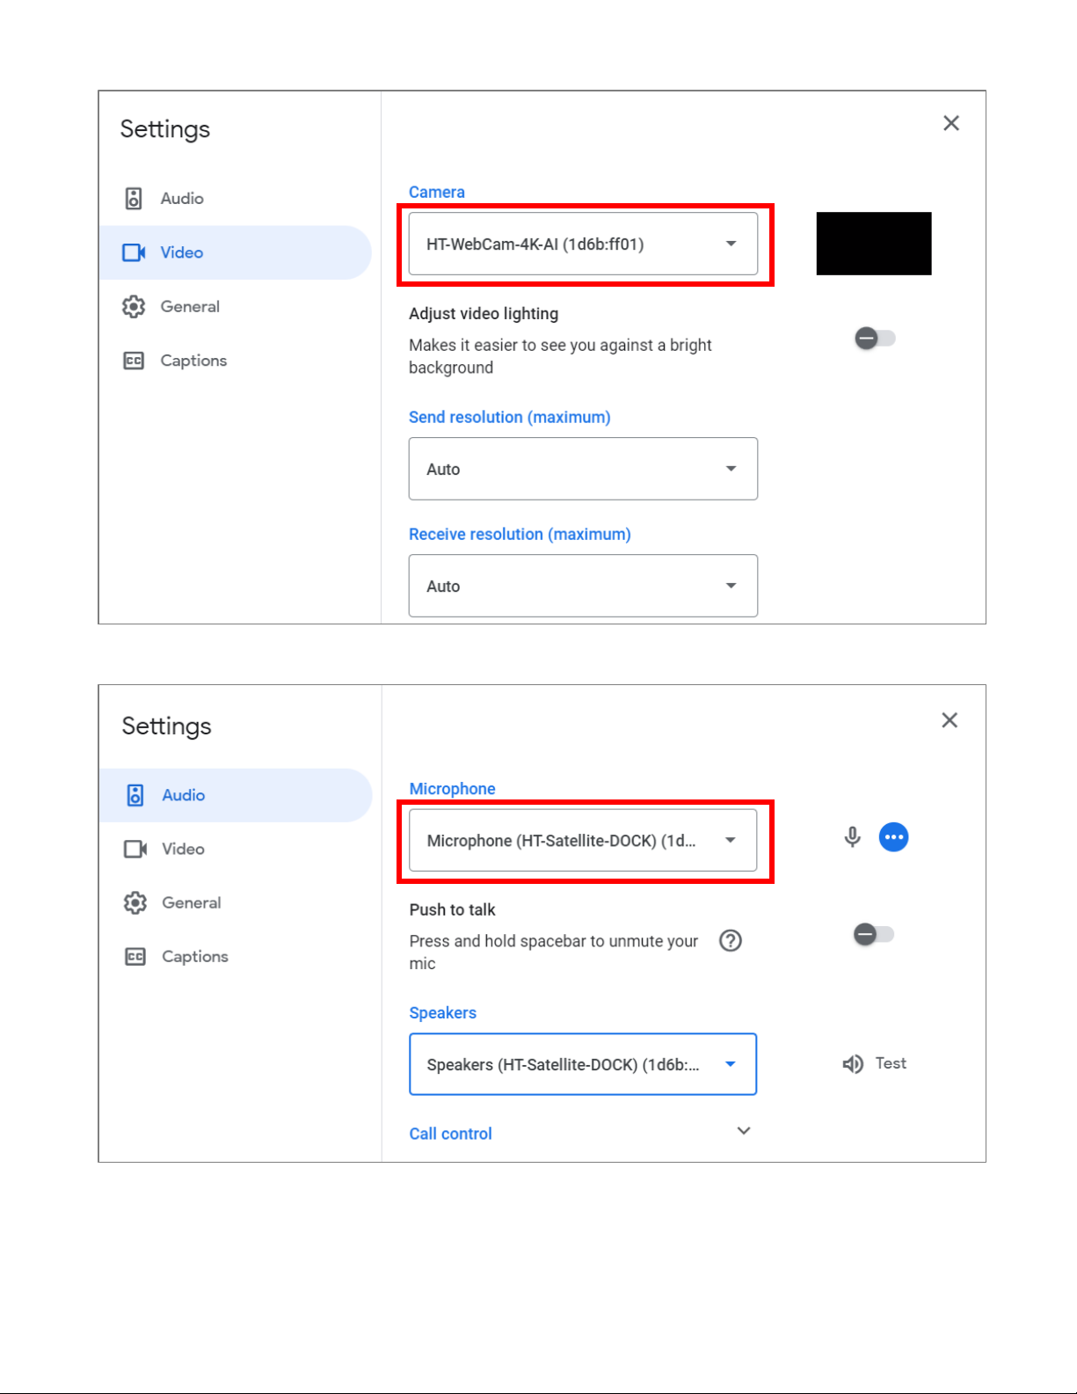Image resolution: width=1077 pixels, height=1394 pixels.
Task: Click Captions CC icon in top Settings panel
Action: (x=134, y=361)
